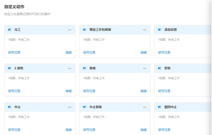Screen dimensions: 212x135
Task: Show the three-dot menu on 中止复核 card
Action: coord(145,107)
